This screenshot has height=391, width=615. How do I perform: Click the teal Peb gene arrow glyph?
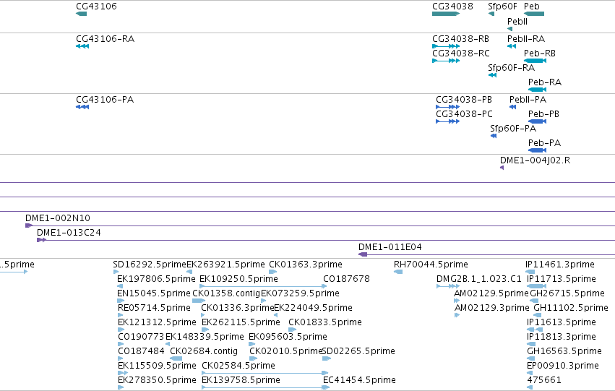click(534, 14)
